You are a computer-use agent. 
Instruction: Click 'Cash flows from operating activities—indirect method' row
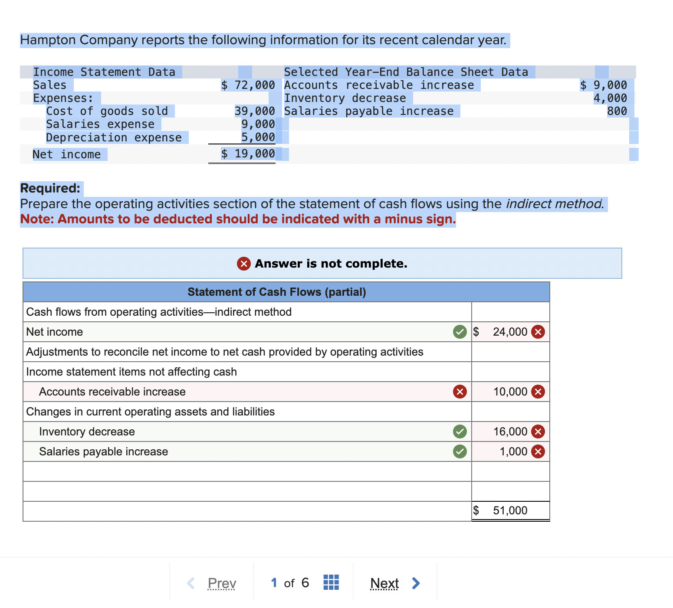coord(247,312)
